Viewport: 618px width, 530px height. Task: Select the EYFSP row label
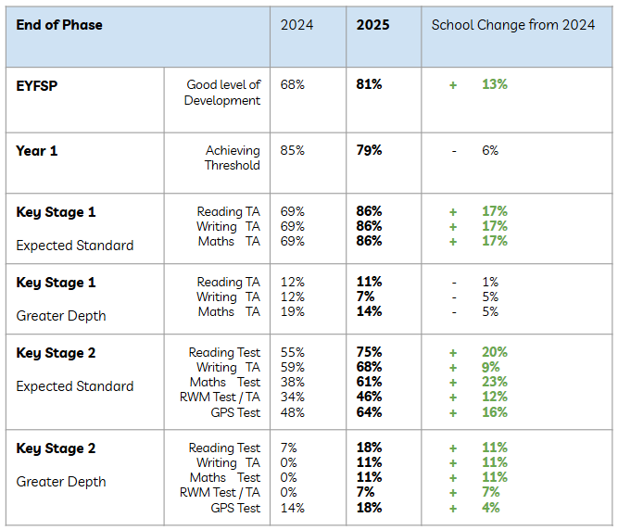(x=36, y=84)
